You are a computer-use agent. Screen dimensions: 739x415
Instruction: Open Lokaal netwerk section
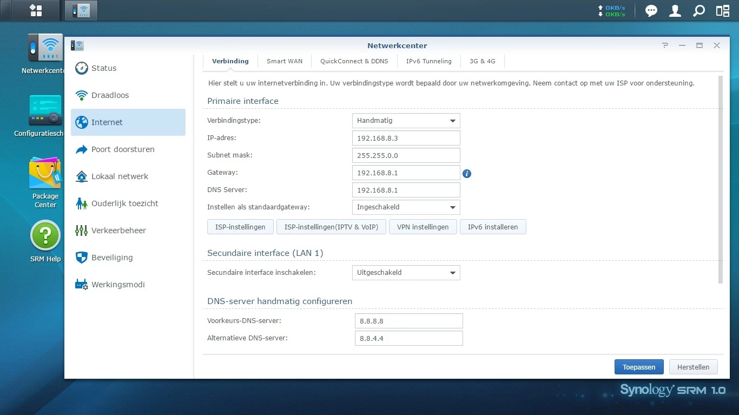128,176
